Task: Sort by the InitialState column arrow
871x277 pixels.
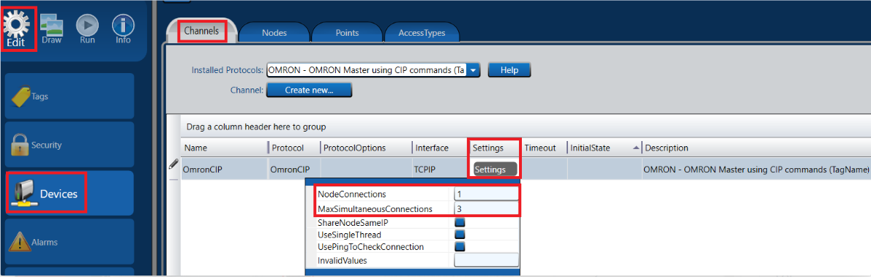Action: 635,148
